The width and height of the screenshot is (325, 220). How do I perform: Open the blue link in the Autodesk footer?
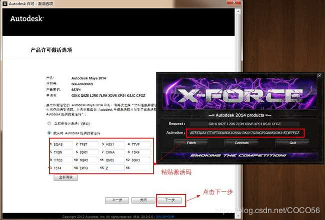[165, 217]
